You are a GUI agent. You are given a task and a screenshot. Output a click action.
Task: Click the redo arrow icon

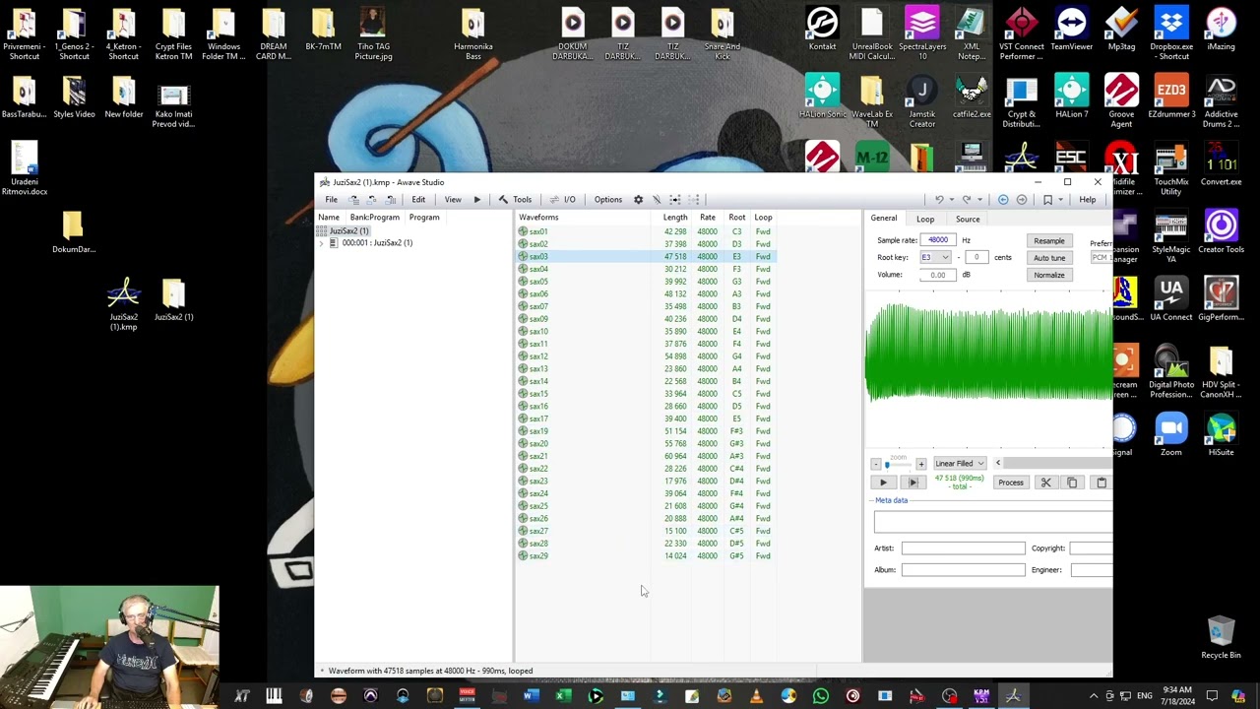point(966,200)
